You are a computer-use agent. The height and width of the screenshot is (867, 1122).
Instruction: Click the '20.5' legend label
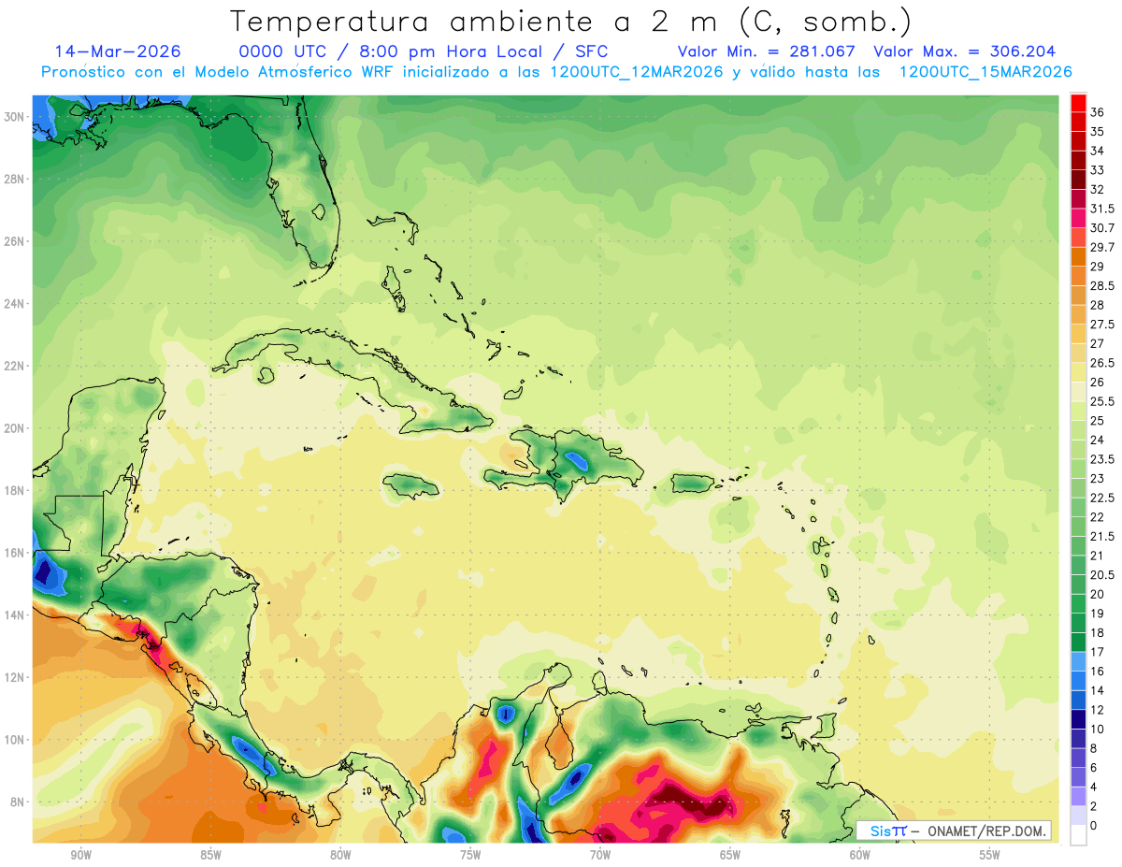pos(1102,574)
